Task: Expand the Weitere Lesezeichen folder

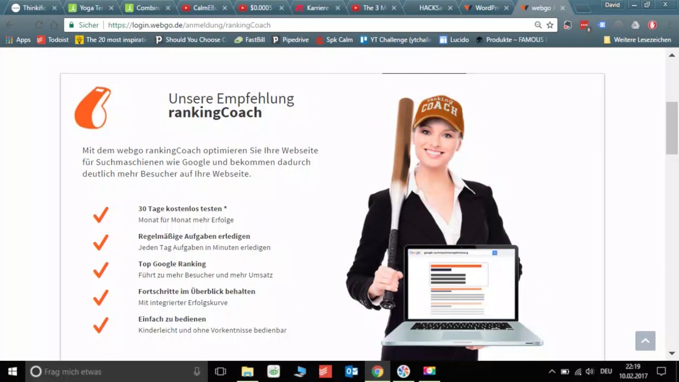Action: (x=637, y=40)
